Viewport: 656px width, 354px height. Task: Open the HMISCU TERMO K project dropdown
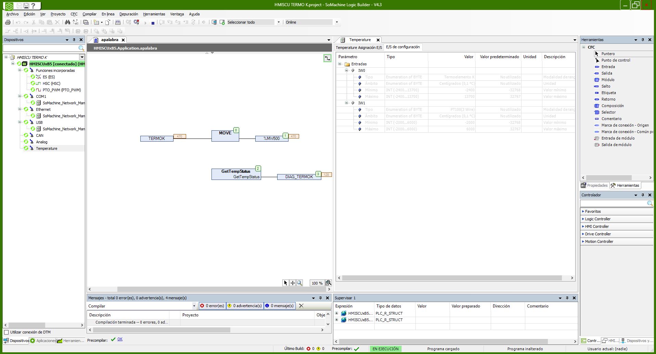[x=82, y=57]
